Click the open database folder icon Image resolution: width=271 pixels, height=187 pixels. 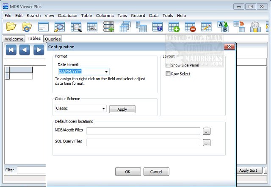11,27
